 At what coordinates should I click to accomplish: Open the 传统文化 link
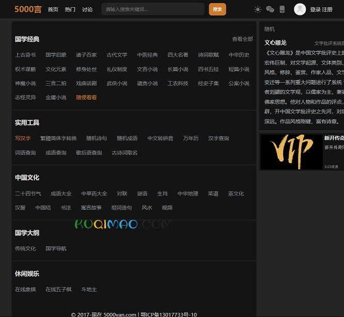(25, 249)
